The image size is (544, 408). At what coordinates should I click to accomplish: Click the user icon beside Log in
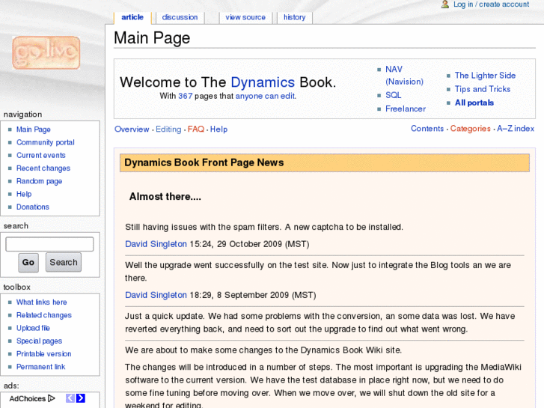pos(445,4)
